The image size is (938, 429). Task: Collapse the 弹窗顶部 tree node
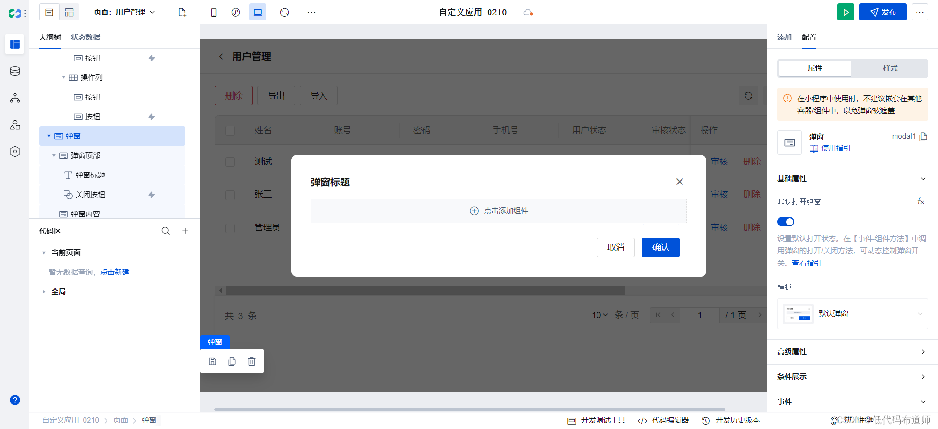54,156
